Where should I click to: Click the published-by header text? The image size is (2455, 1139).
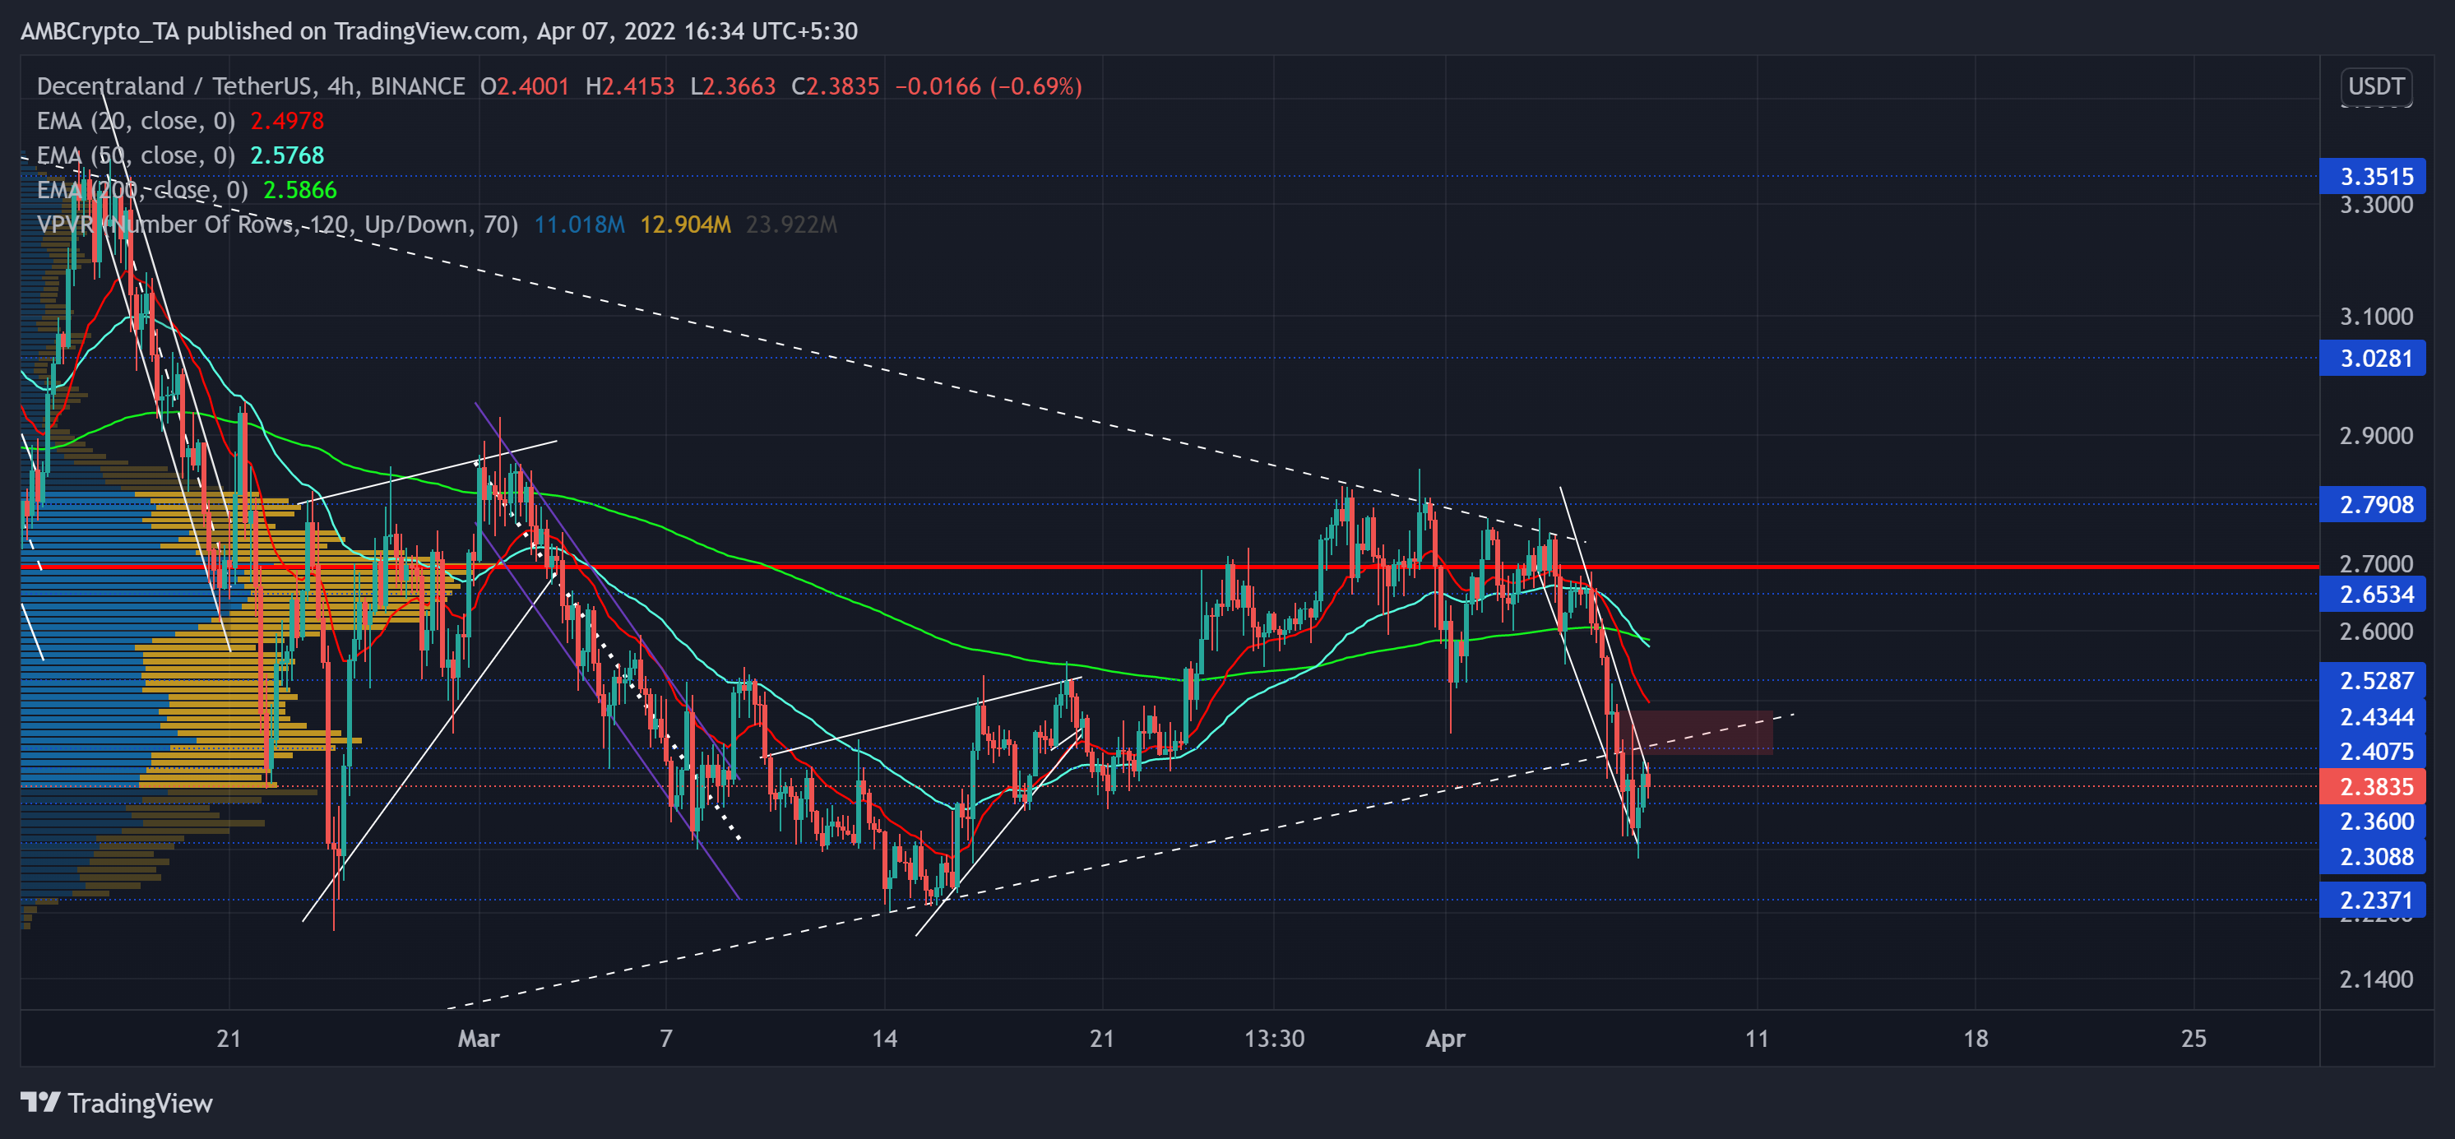click(439, 31)
